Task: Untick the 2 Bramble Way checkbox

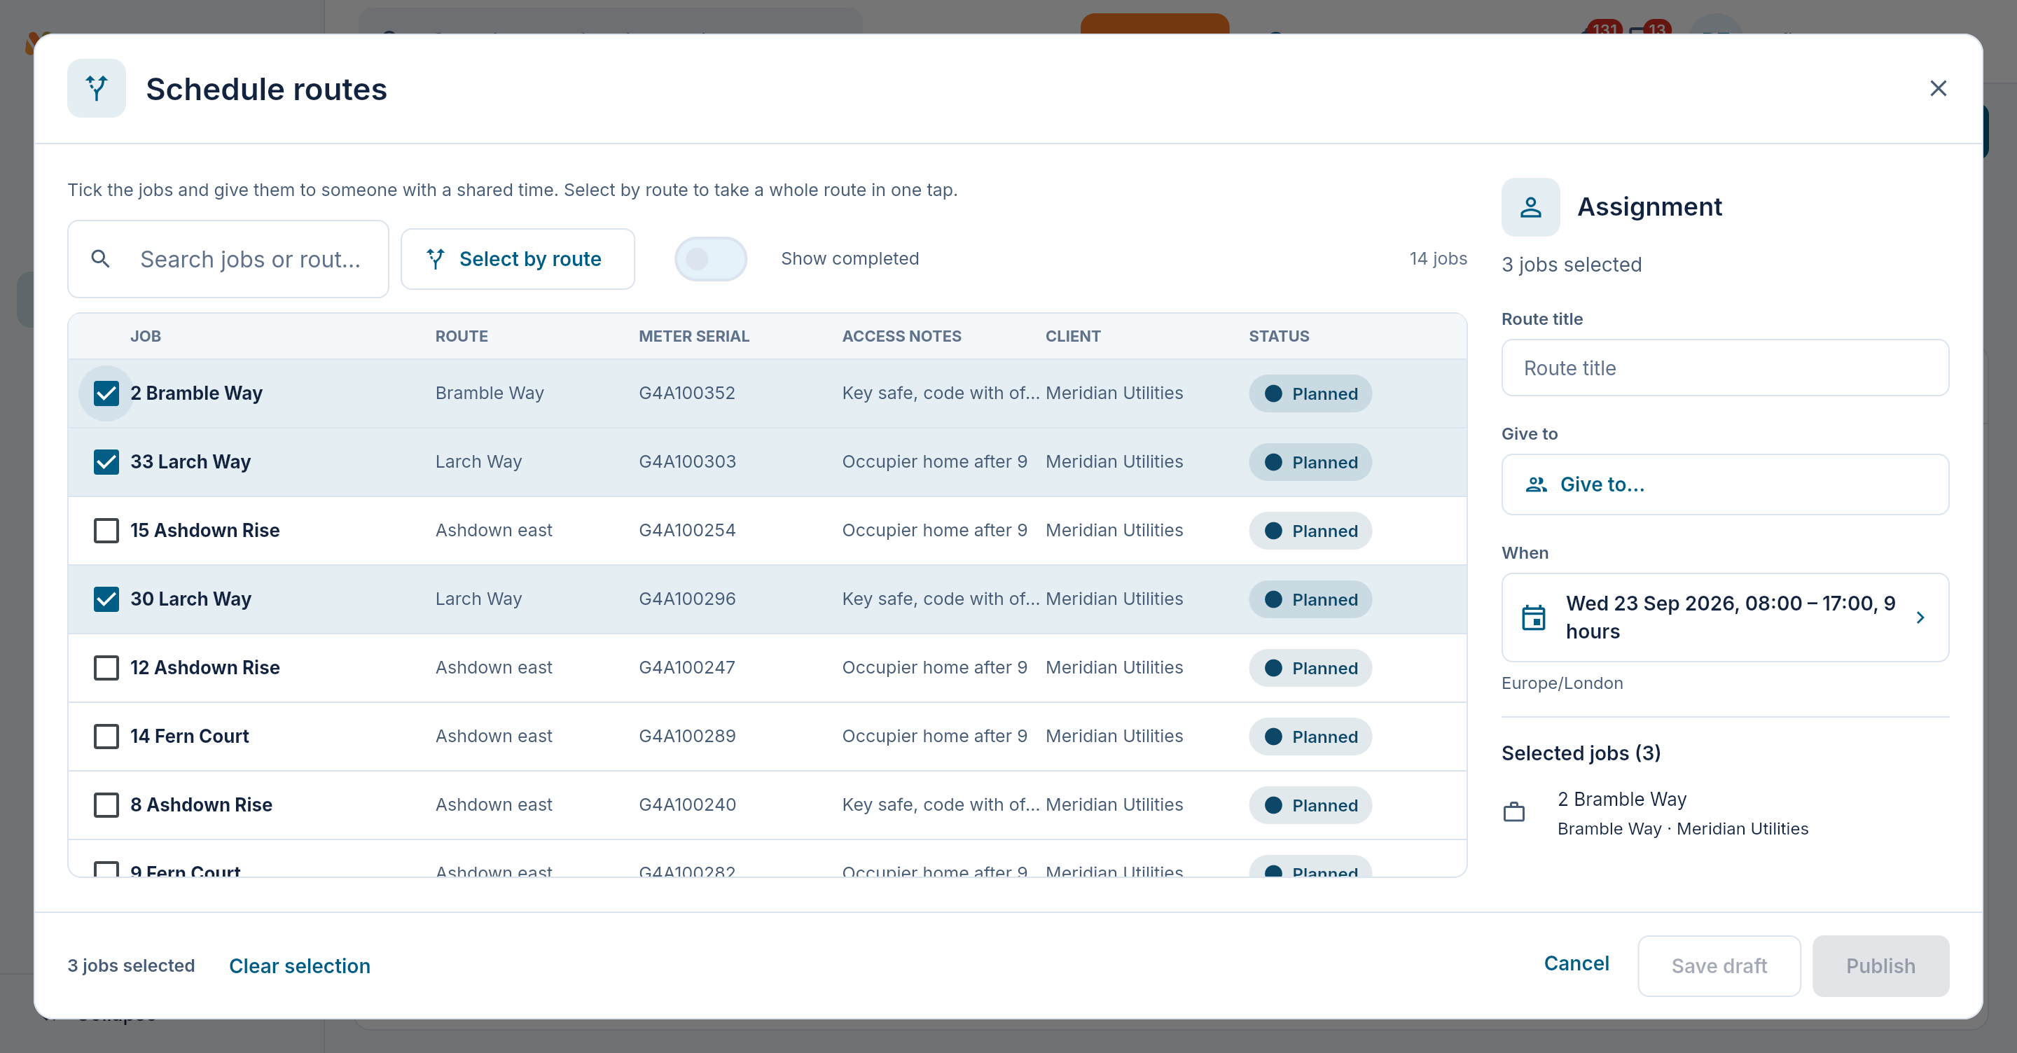Action: pos(106,393)
